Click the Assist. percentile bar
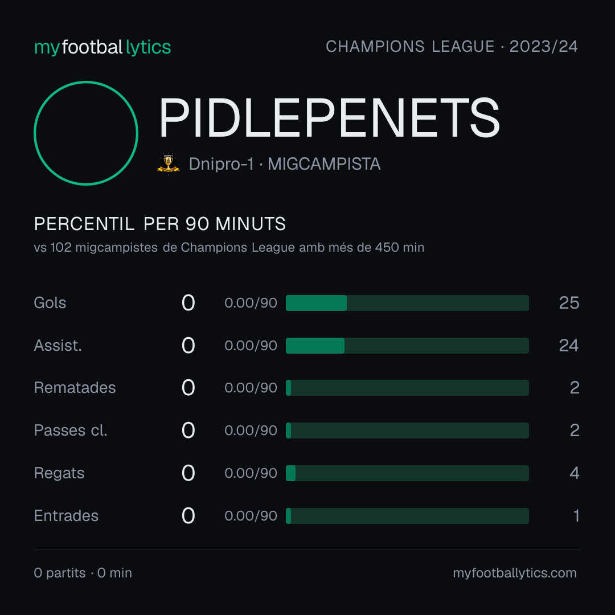 [x=407, y=346]
